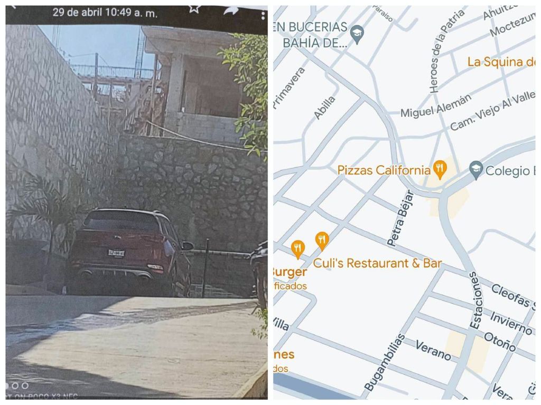Tap the Colegio school marker pin
The image size is (541, 405).
pyautogui.click(x=476, y=170)
